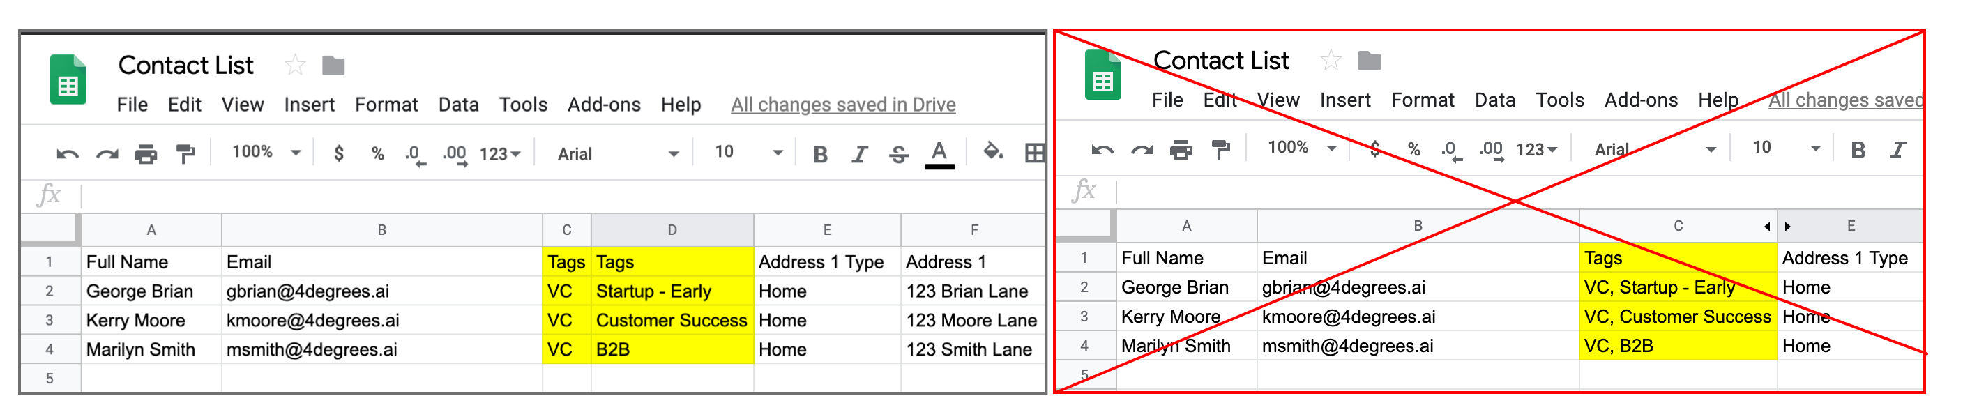This screenshot has width=1963, height=419.
Task: Click the Borders icon in left window
Action: click(x=1035, y=153)
